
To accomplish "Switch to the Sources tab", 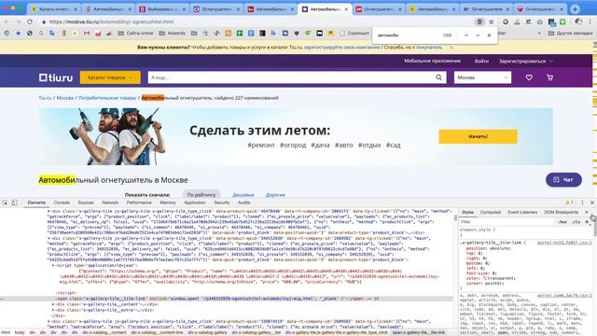I will point(86,203).
